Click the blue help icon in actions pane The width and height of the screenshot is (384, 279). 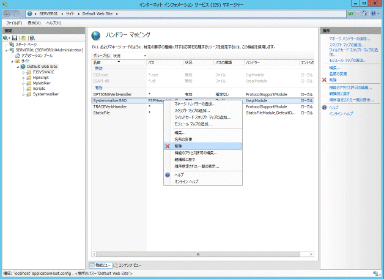pos(324,107)
